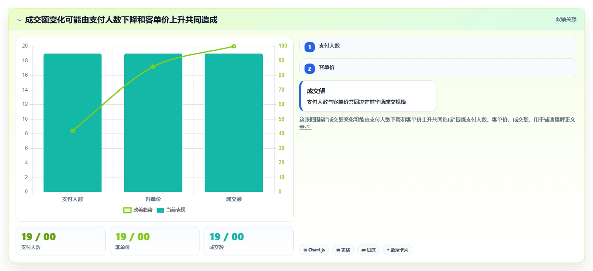
Task: Click the trend line point above 支付人数
Action: click(x=73, y=131)
